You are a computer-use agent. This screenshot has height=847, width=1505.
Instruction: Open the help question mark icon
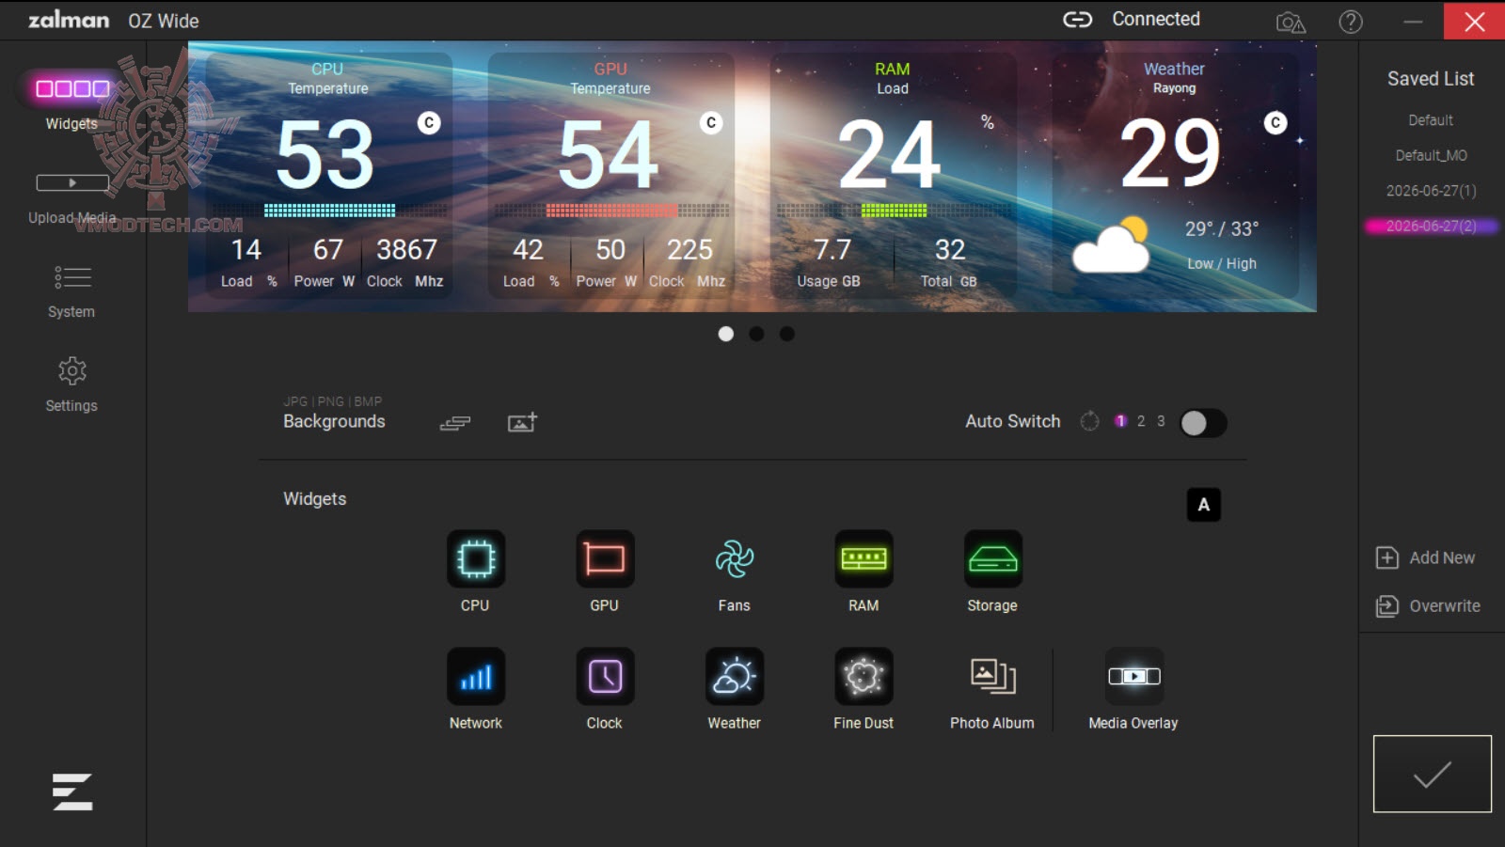coord(1351,21)
